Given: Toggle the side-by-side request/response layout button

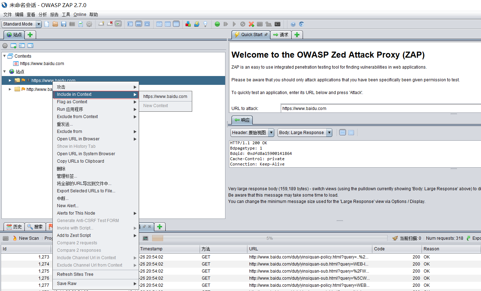Looking at the screenshot, I should [168, 24].
